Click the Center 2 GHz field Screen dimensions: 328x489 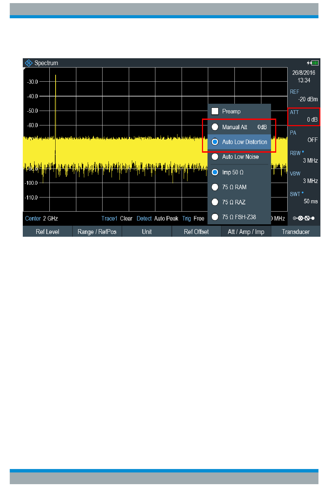41,218
